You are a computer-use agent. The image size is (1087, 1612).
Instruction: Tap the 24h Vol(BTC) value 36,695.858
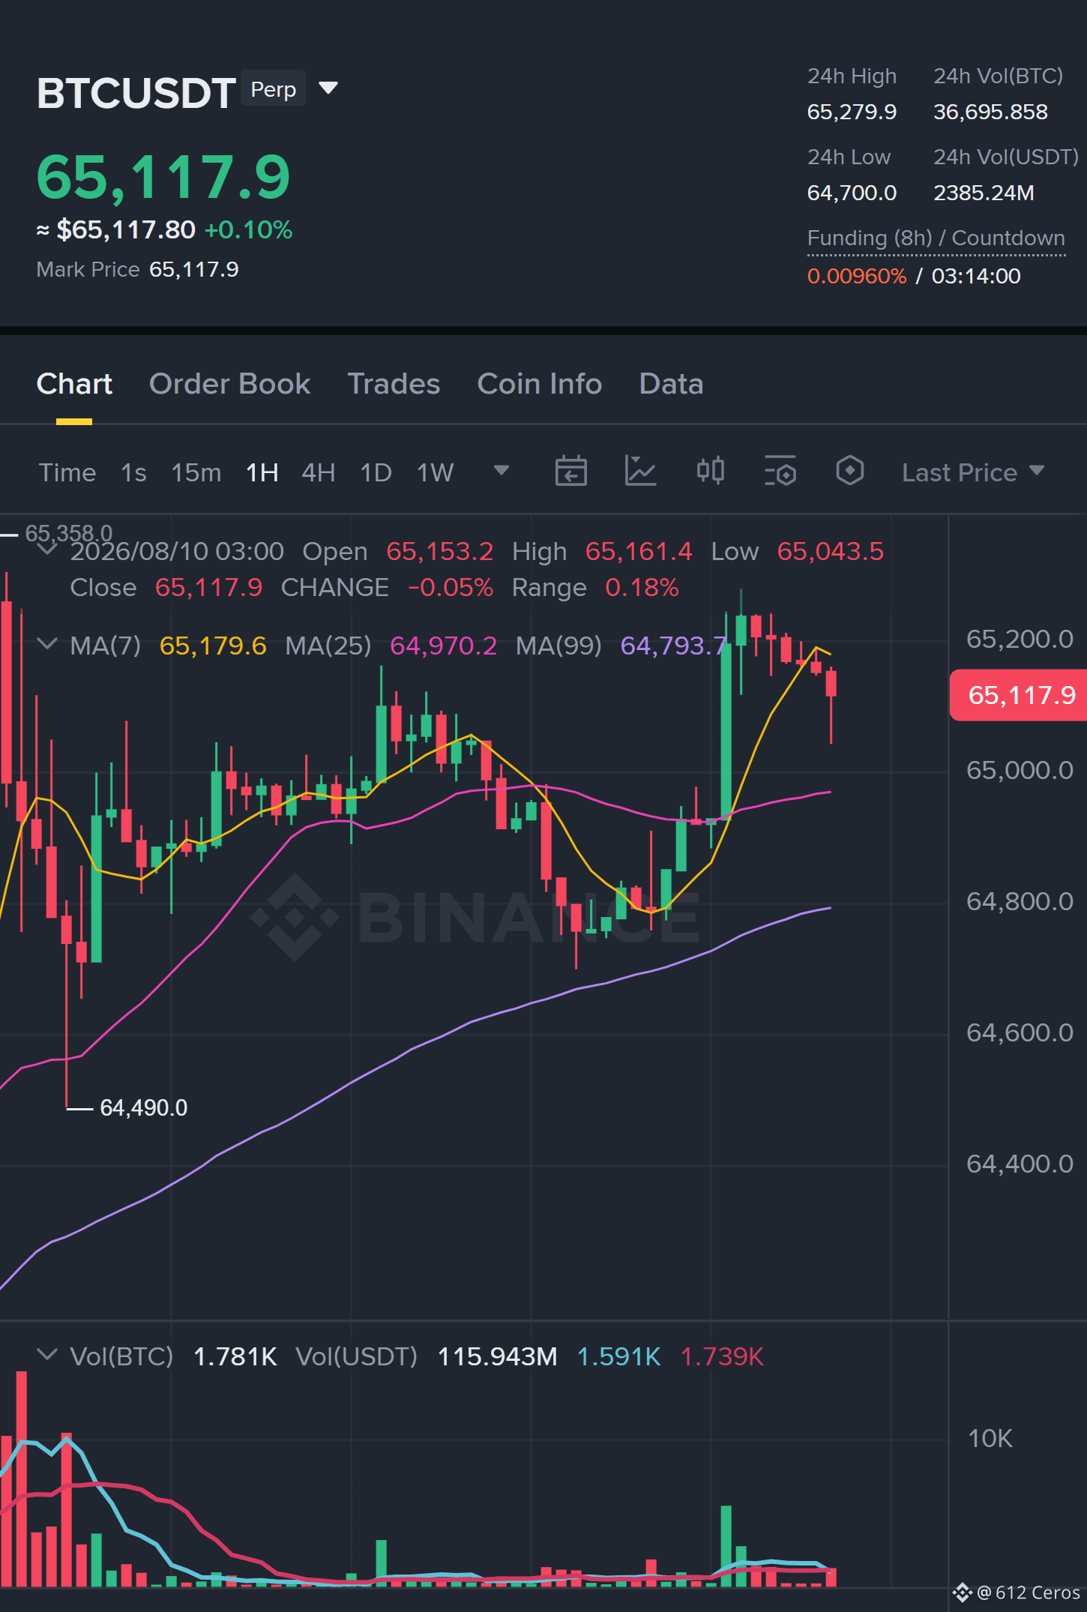coord(990,112)
